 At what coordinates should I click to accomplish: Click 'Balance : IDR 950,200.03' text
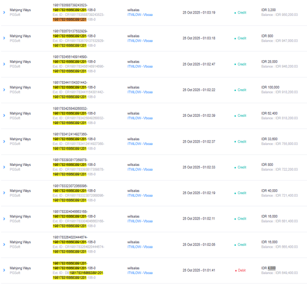[x=279, y=15]
